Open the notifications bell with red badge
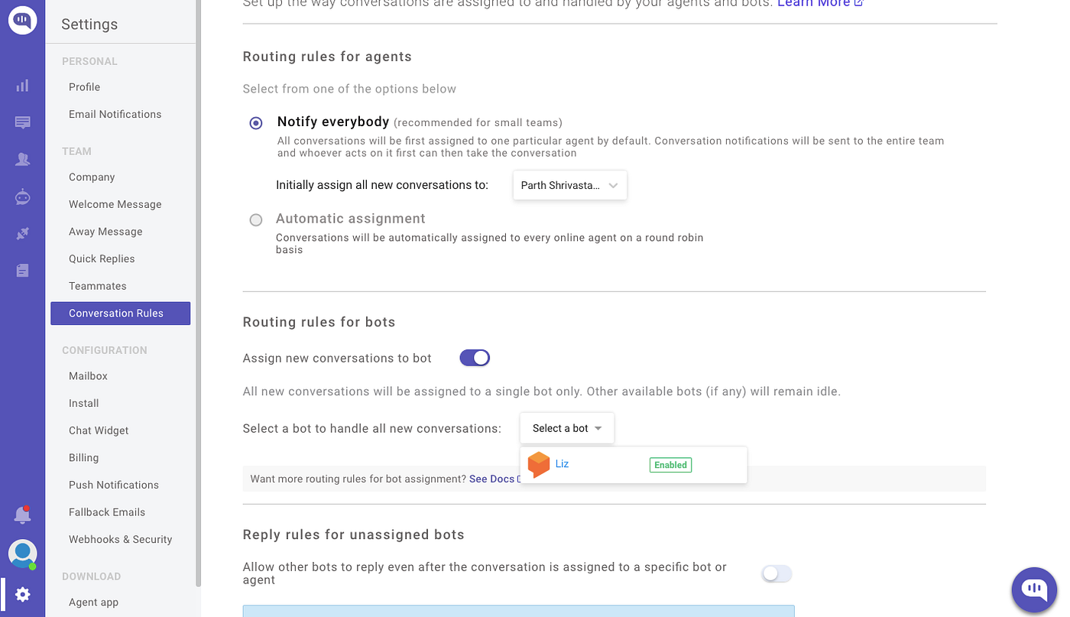The width and height of the screenshot is (1070, 617). coord(22,515)
